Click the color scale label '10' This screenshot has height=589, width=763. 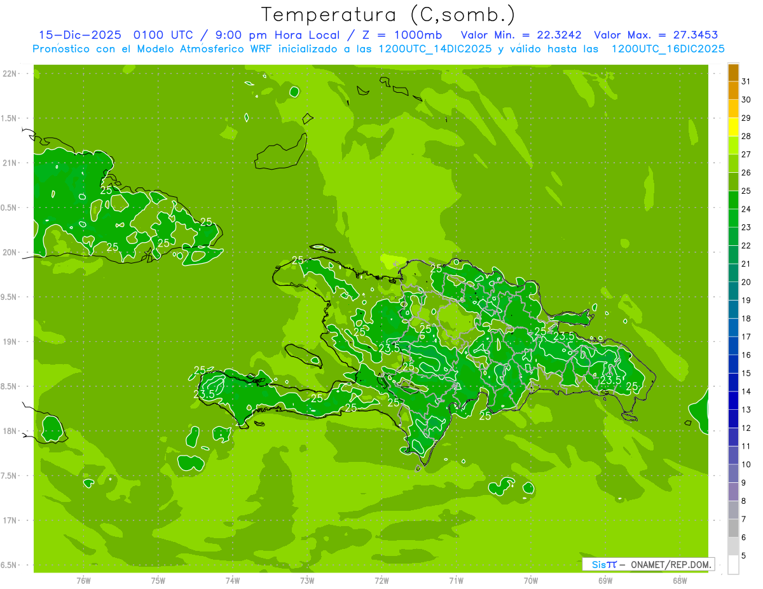pyautogui.click(x=746, y=464)
